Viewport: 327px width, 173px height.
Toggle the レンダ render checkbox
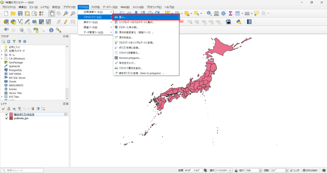[x=291, y=170]
